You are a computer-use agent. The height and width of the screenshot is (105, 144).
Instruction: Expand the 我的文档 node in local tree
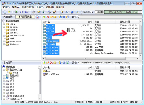coord(4,76)
